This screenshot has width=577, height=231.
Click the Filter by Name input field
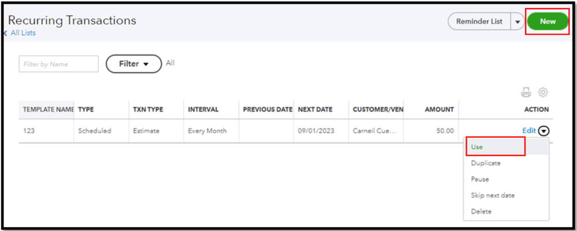(59, 64)
